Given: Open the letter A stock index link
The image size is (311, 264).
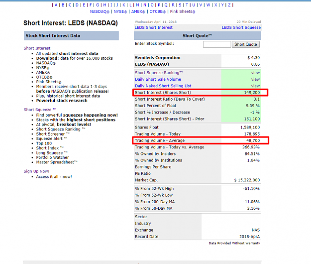Looking at the screenshot, I should [56, 5].
